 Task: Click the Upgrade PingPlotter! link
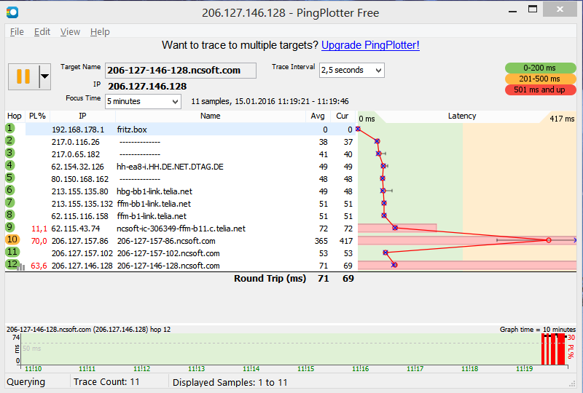click(370, 45)
